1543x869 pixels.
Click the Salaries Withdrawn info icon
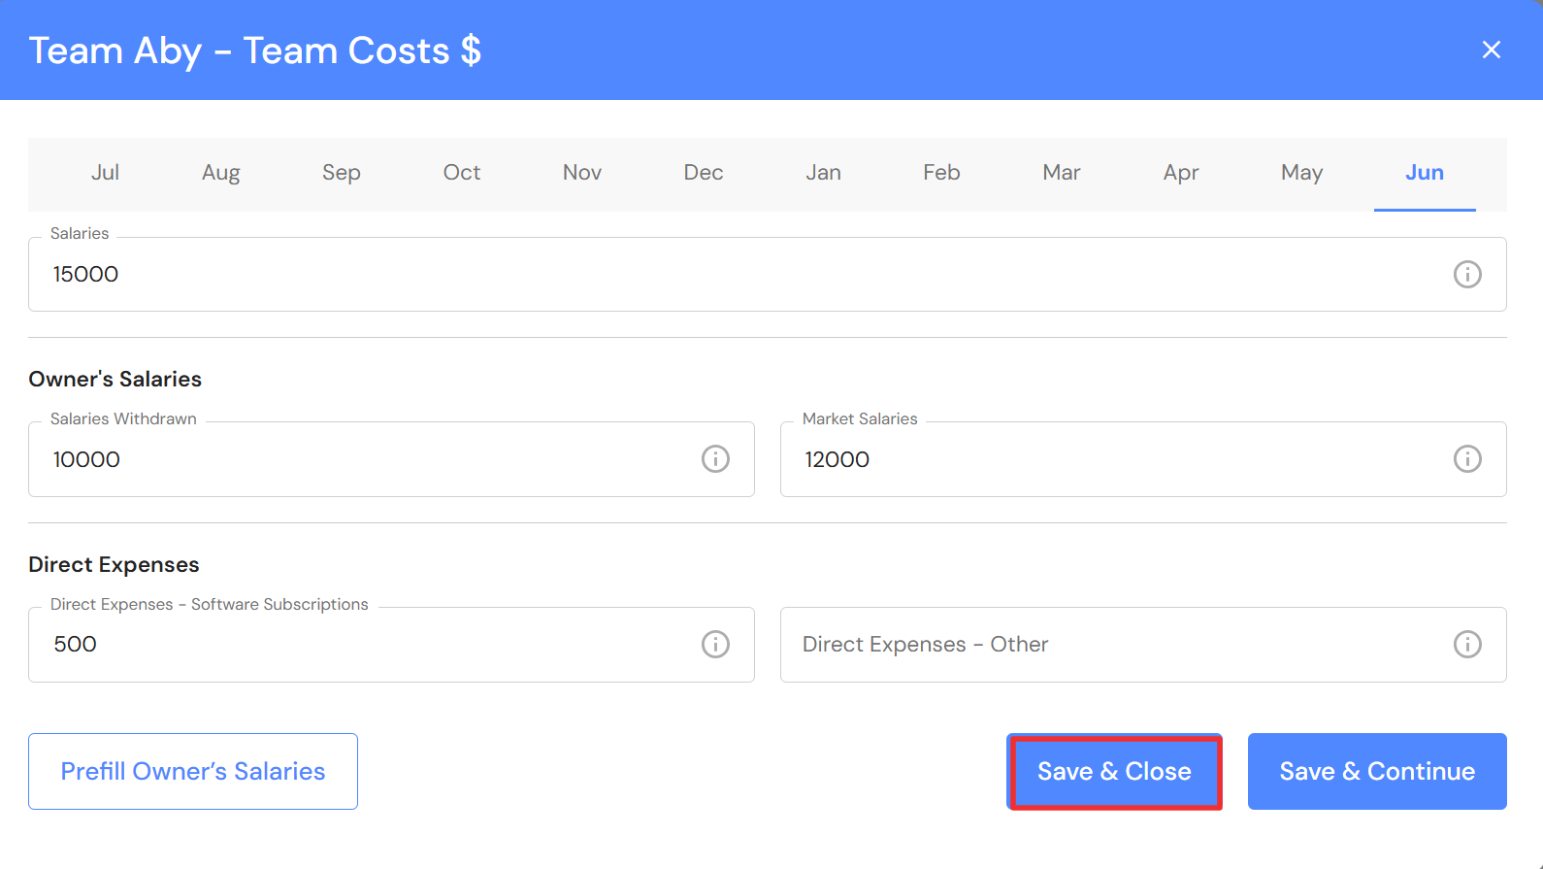click(x=715, y=459)
